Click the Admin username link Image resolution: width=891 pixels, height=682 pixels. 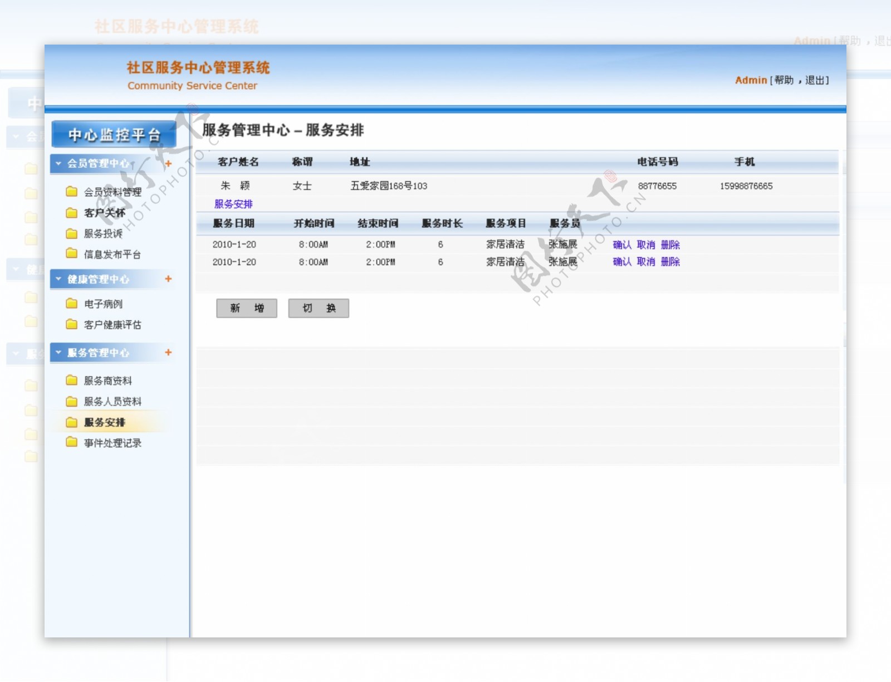(x=751, y=80)
